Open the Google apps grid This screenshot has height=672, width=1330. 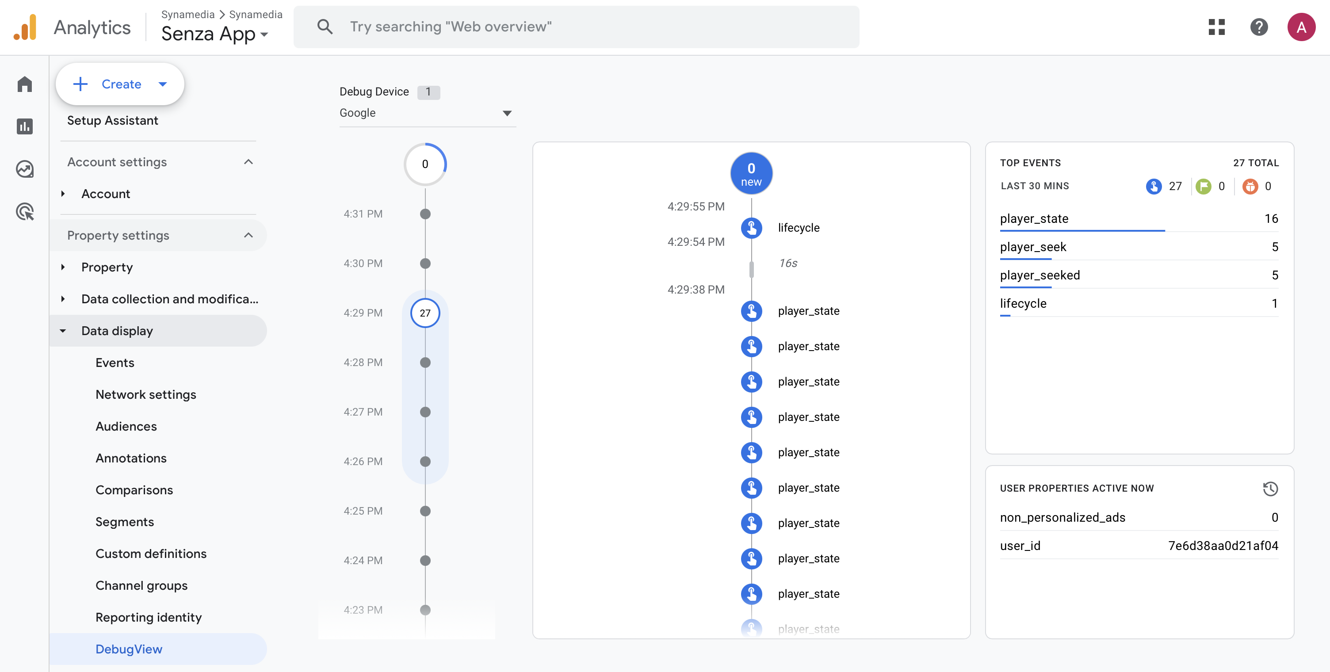click(1216, 27)
